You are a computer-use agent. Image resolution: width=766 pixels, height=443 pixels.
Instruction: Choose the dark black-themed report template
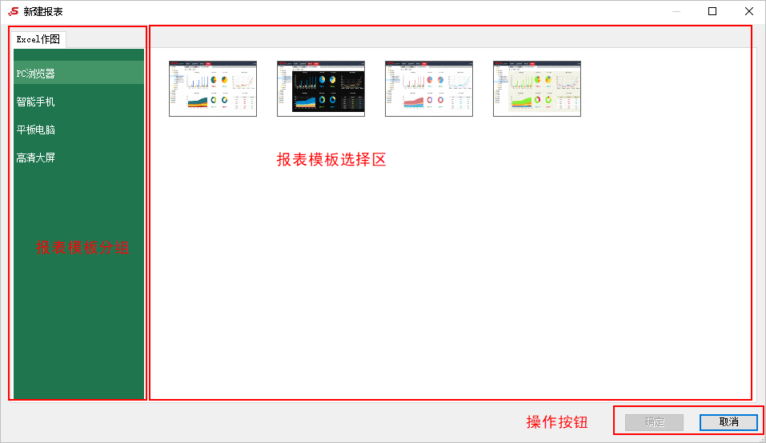click(x=320, y=89)
